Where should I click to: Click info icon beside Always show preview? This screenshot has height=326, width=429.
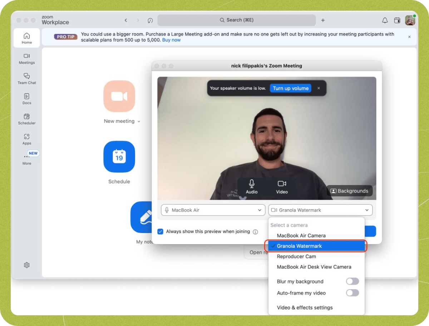(255, 232)
